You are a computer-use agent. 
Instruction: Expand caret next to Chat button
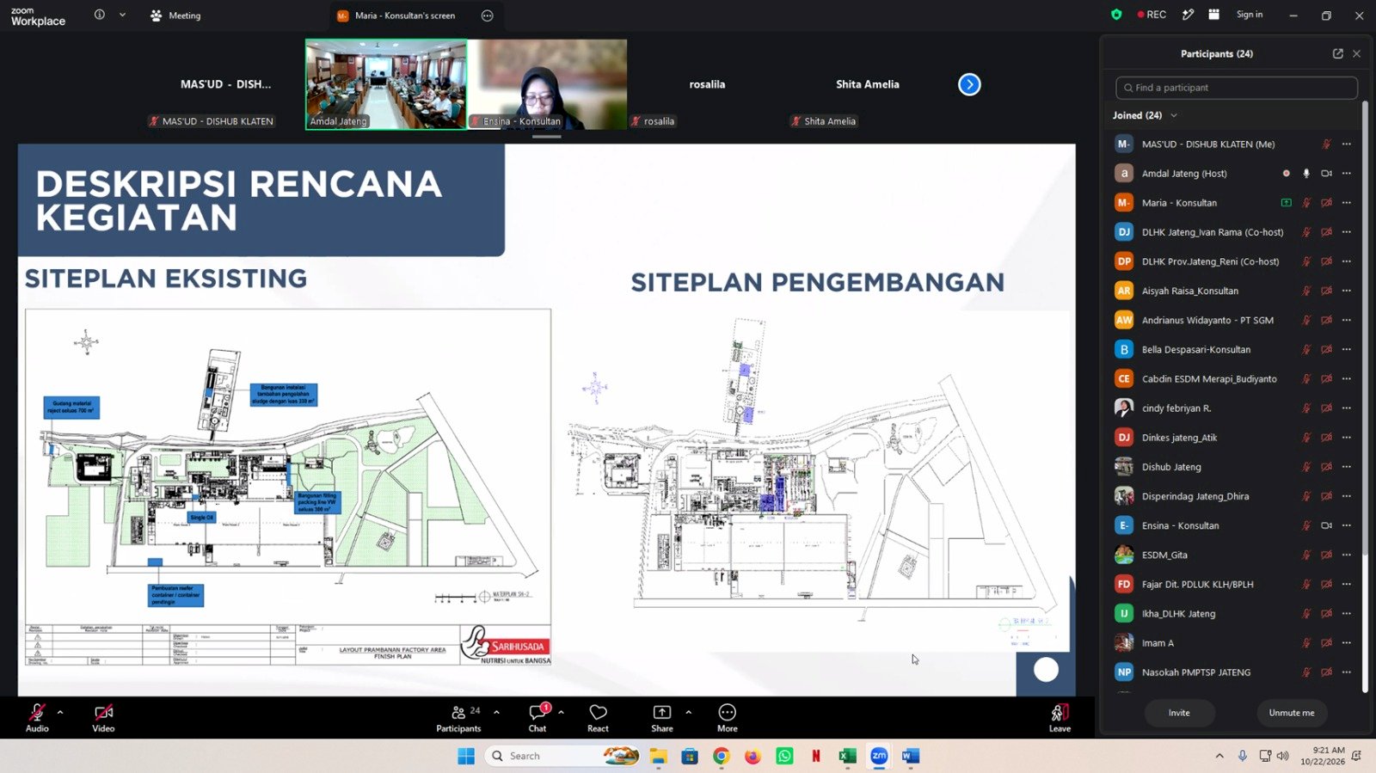pyautogui.click(x=561, y=712)
